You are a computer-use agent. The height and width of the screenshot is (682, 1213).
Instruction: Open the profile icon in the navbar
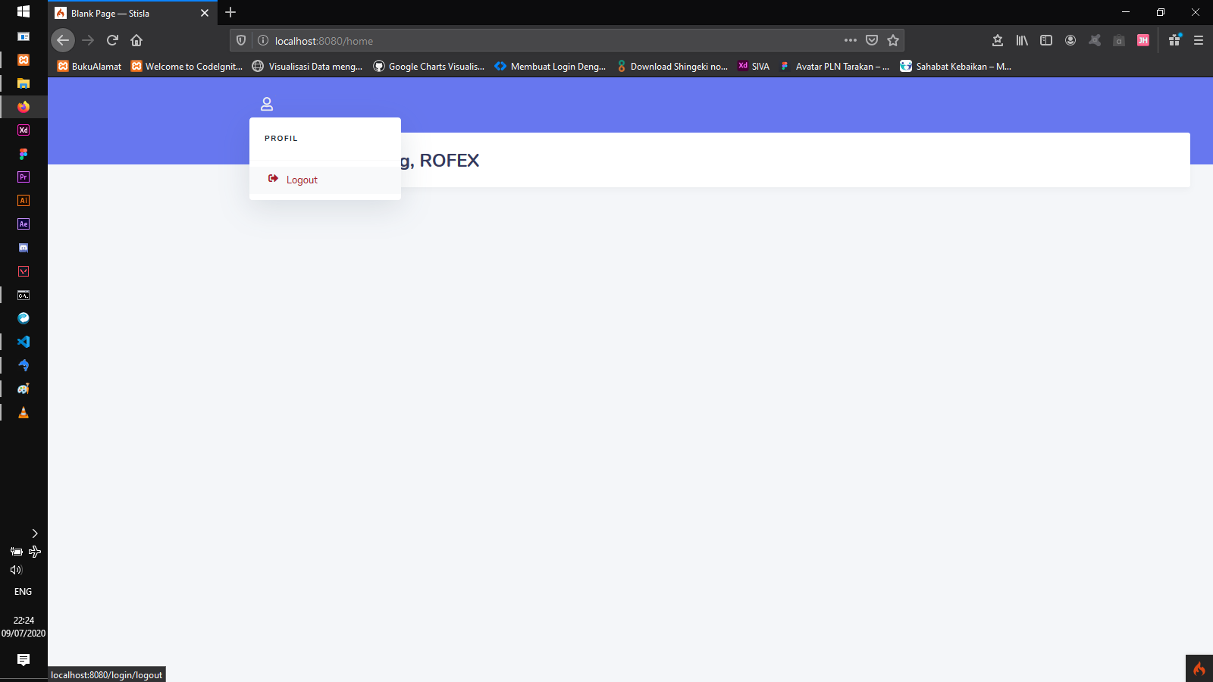[x=266, y=103]
